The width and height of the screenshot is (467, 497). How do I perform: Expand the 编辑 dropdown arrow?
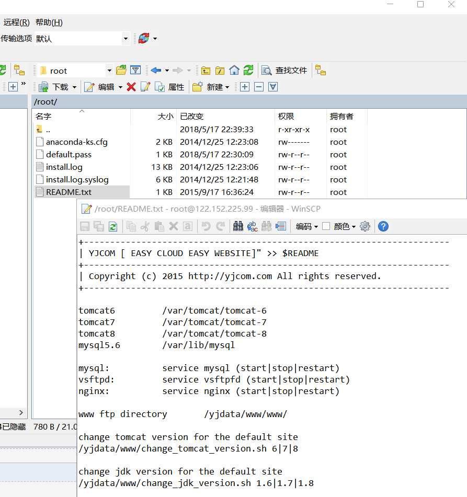point(121,87)
